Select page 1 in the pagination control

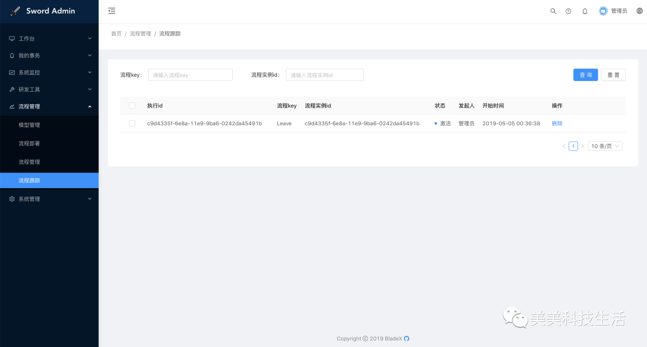tap(573, 146)
